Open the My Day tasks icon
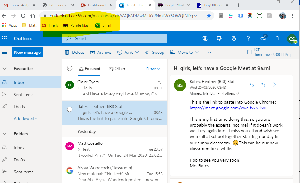Viewport: 300px width, 183px height. pos(219,38)
